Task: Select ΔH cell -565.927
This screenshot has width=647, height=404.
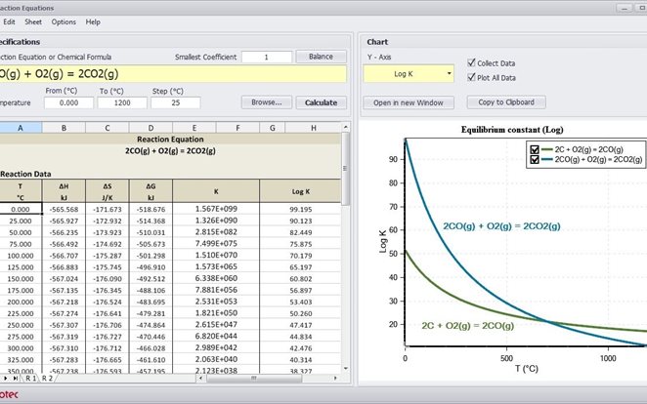Action: coord(64,221)
